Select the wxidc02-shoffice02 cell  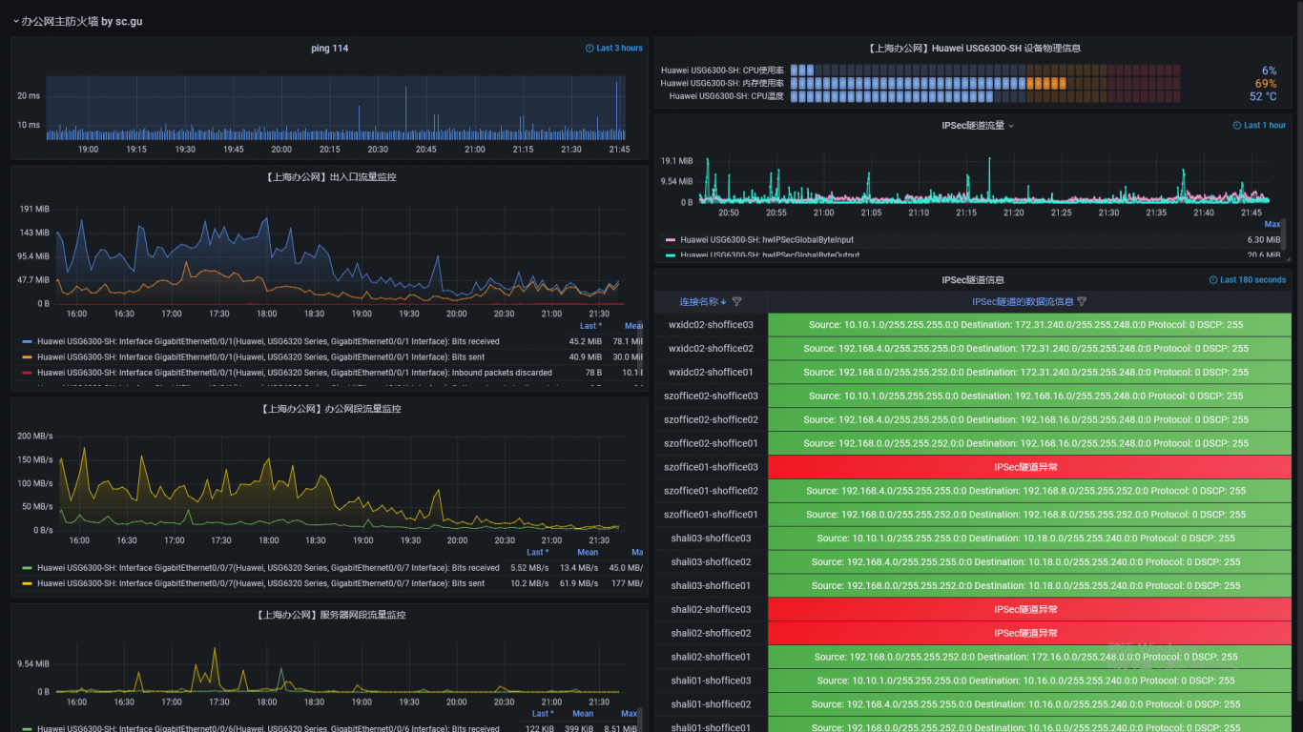tap(712, 349)
